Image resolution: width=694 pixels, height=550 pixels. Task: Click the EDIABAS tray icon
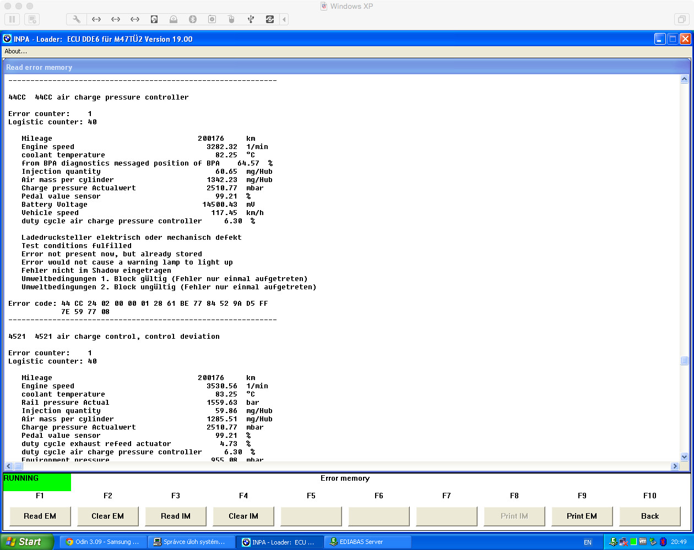pos(614,542)
